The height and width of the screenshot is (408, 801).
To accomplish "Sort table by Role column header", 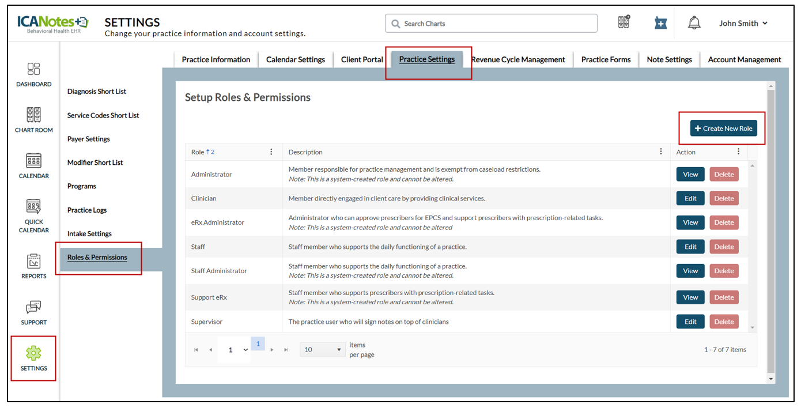I will point(198,152).
